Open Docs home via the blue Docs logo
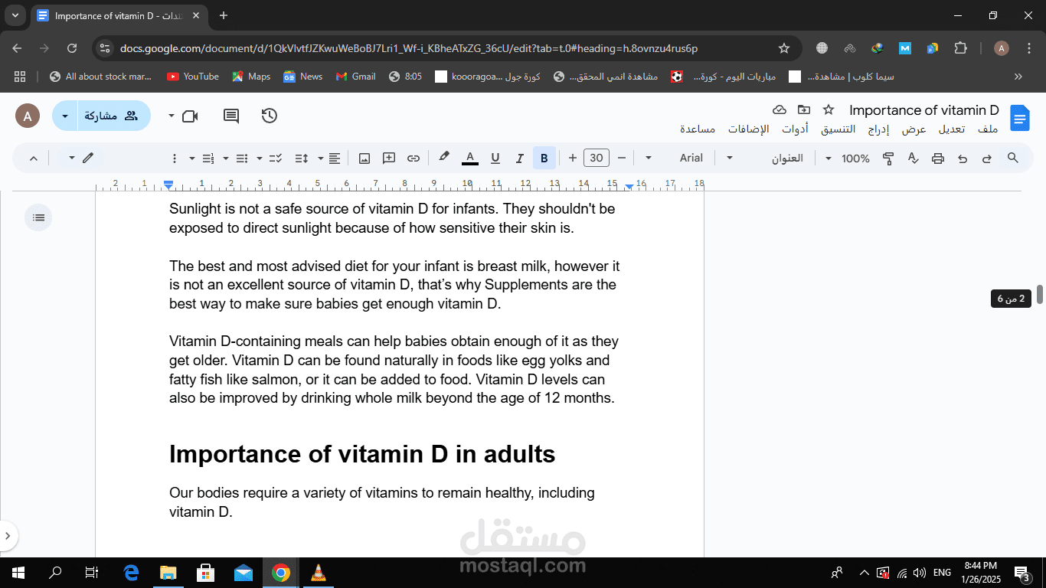Viewport: 1046px width, 588px height. tap(1020, 118)
